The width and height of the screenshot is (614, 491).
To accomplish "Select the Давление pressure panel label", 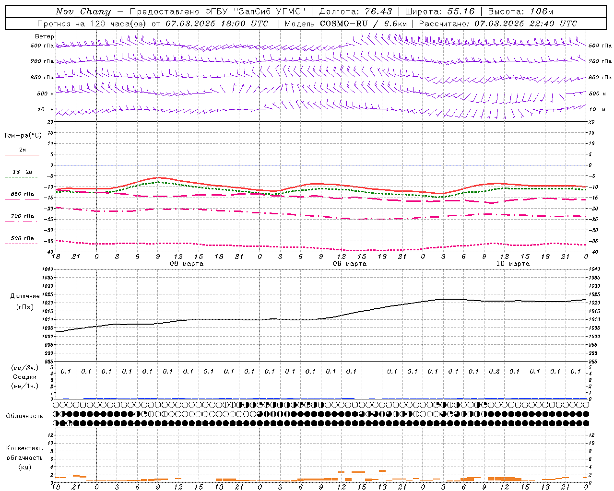I will (x=25, y=296).
